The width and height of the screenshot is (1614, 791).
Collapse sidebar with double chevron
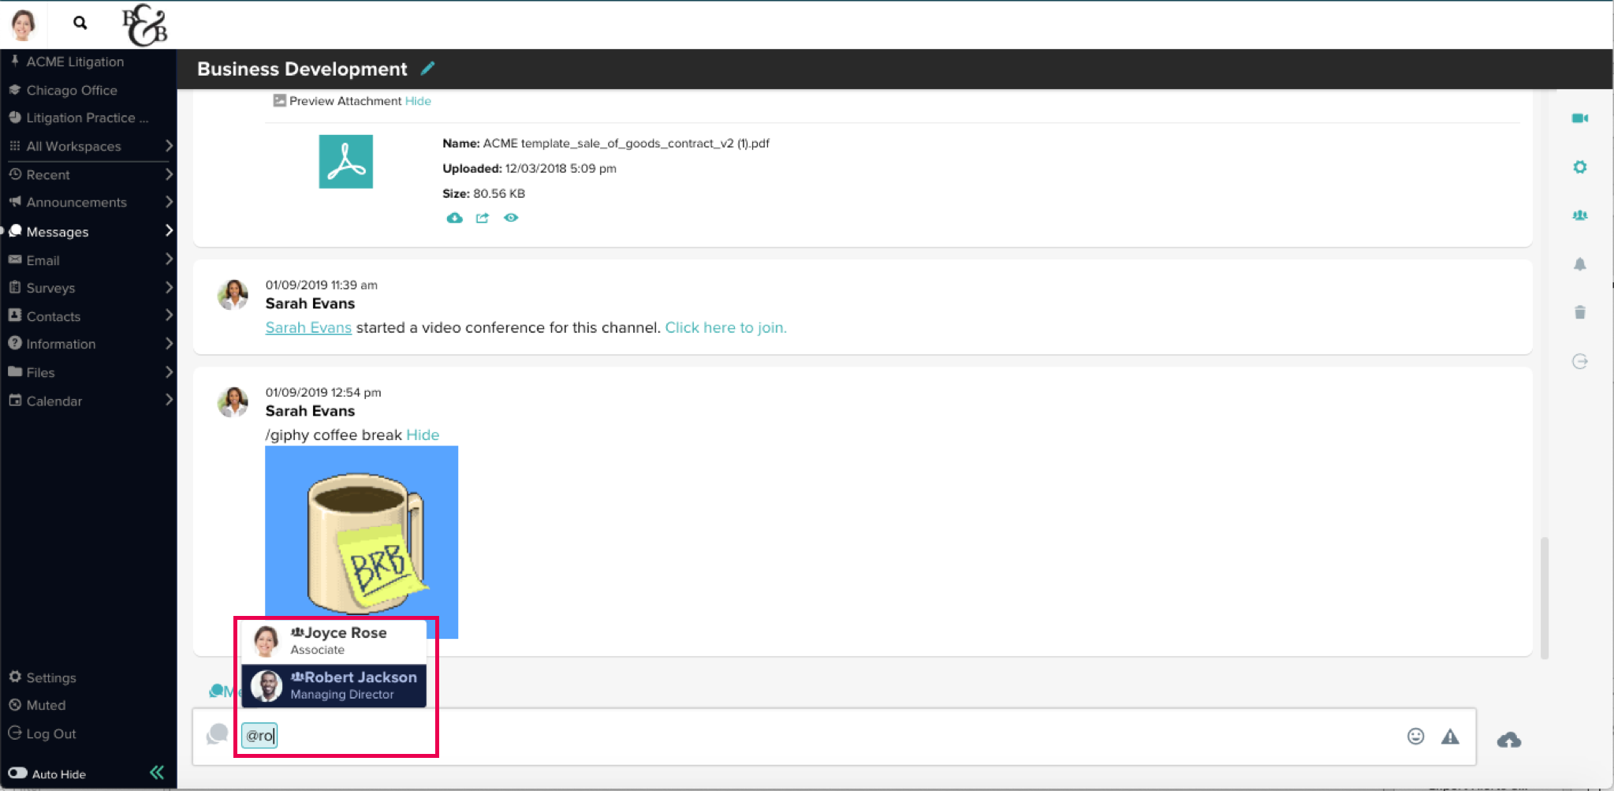click(157, 772)
